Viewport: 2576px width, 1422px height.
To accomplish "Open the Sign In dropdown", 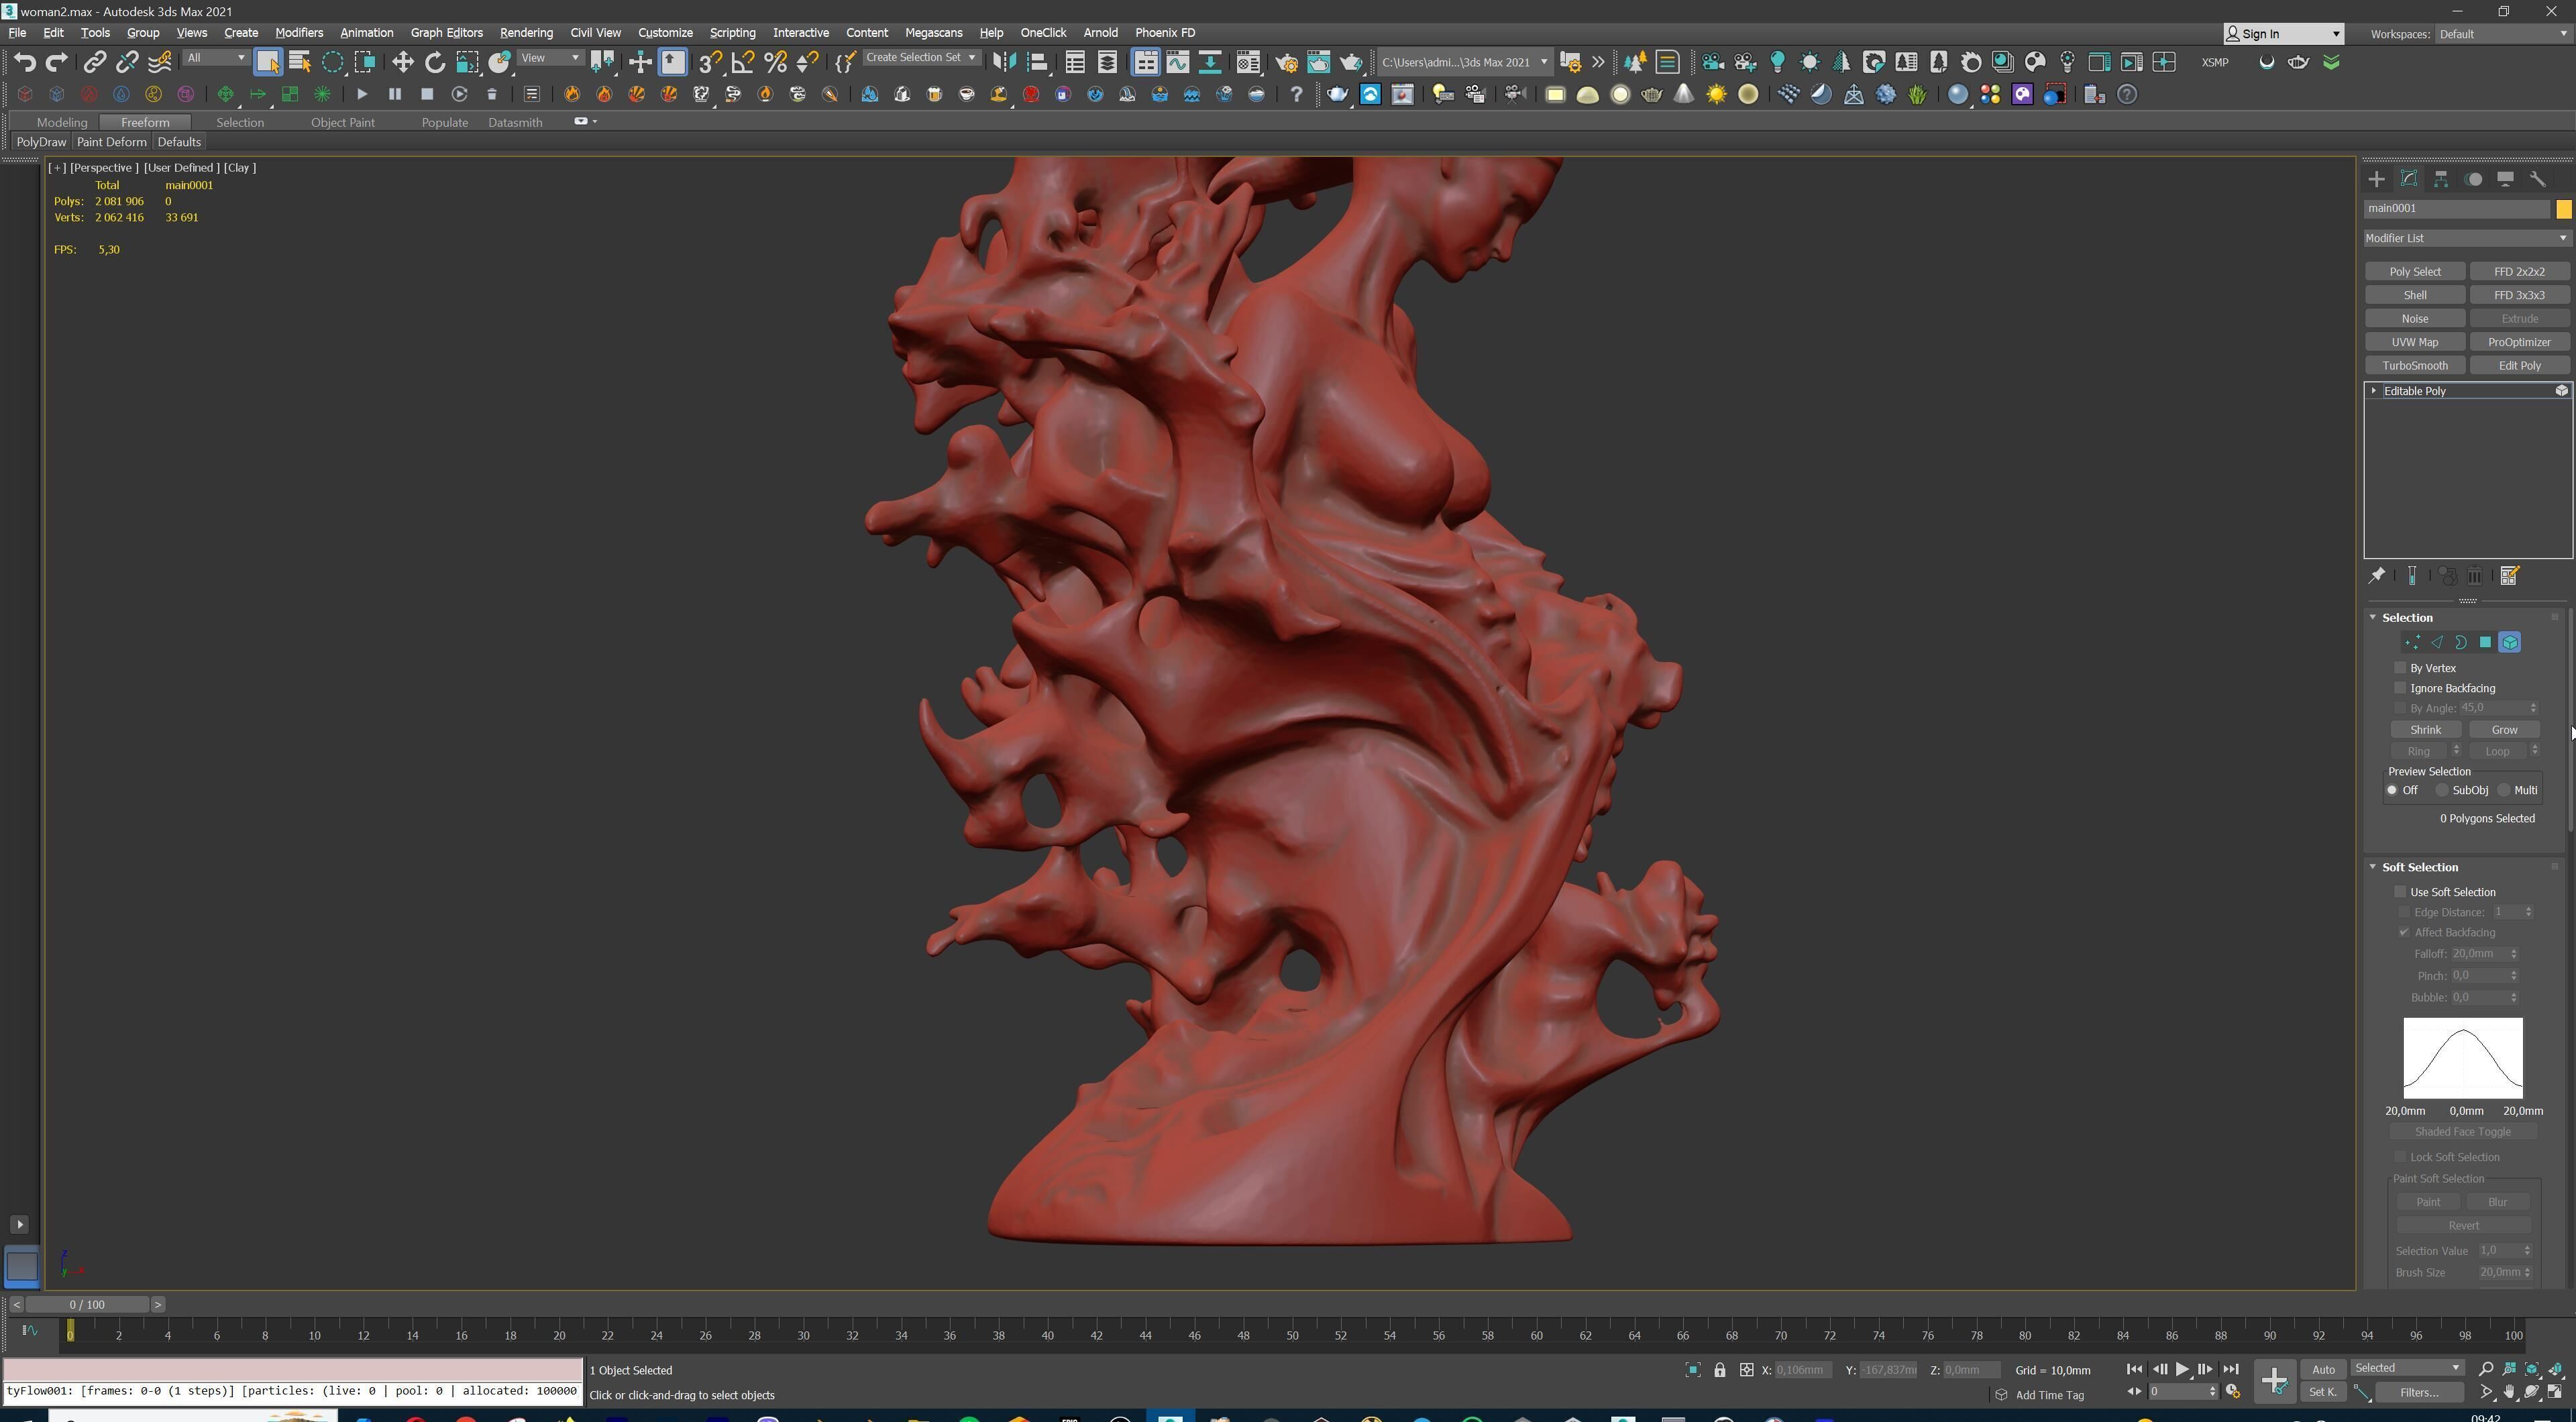I will 2284,34.
